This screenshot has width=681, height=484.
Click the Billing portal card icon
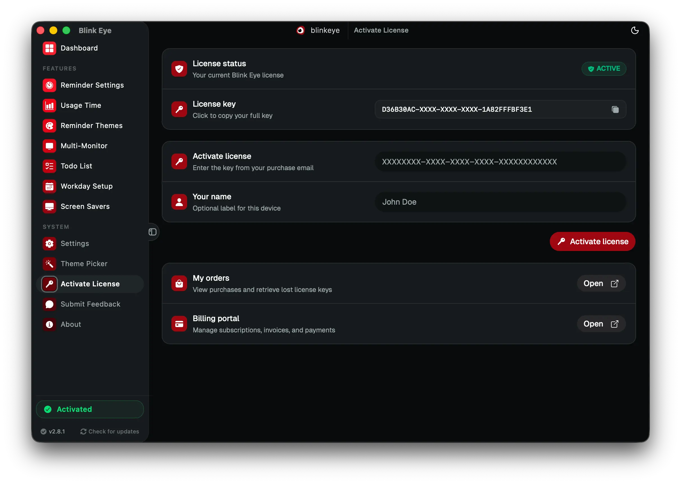179,324
